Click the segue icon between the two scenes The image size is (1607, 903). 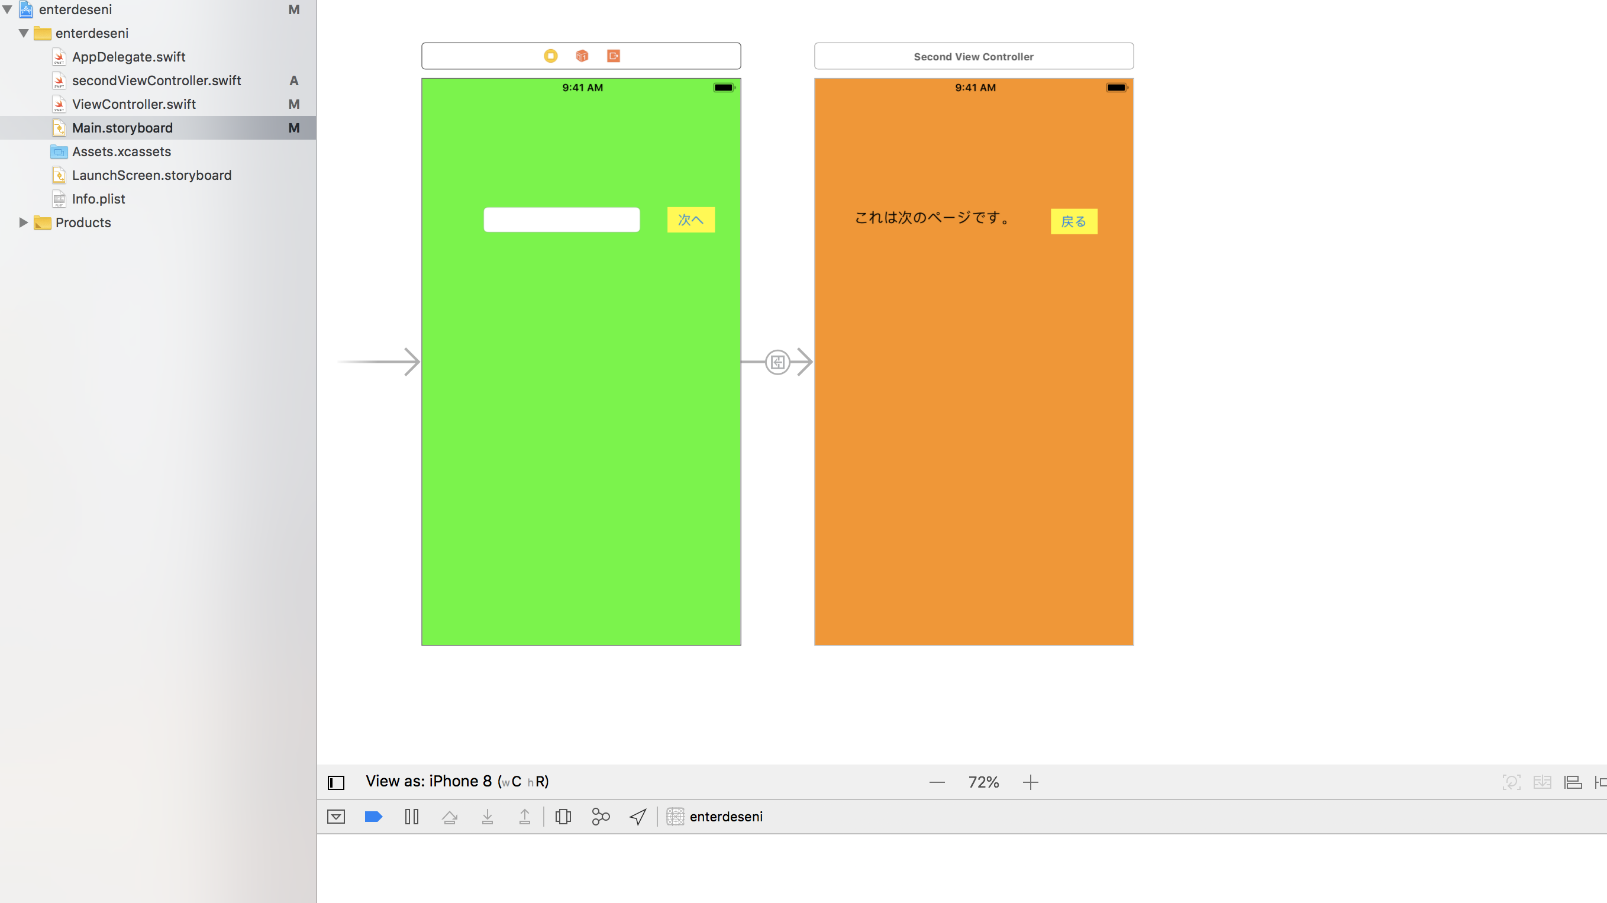tap(777, 362)
